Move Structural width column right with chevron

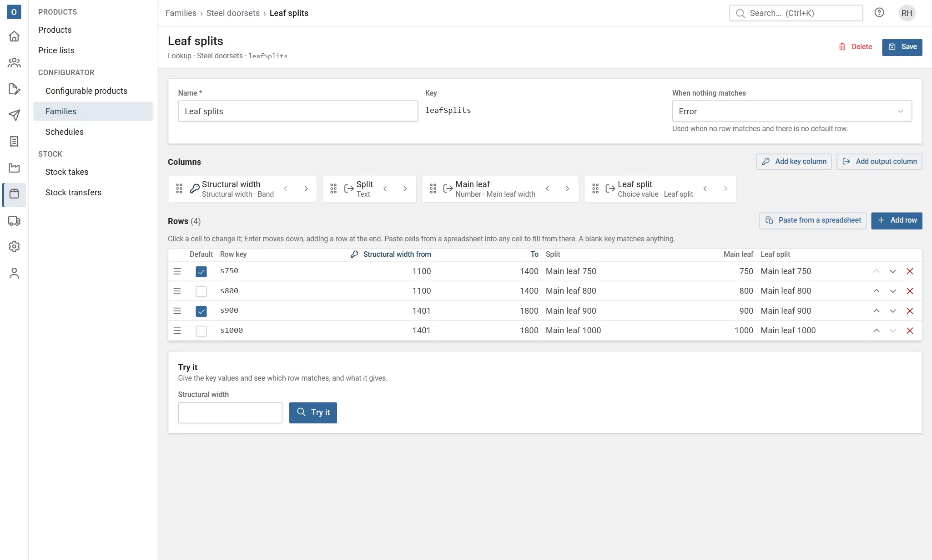point(306,188)
